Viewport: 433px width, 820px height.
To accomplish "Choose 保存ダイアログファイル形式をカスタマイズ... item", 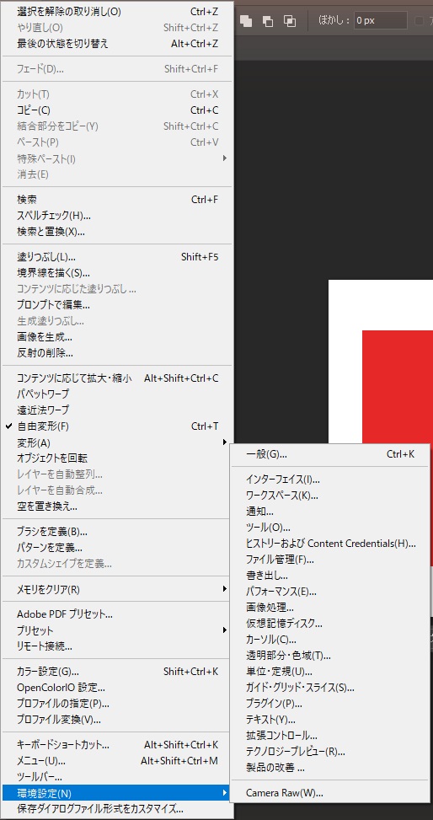I will pyautogui.click(x=118, y=808).
